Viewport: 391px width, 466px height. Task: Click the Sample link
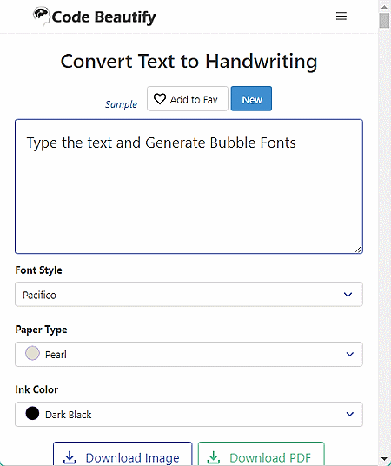pyautogui.click(x=122, y=104)
